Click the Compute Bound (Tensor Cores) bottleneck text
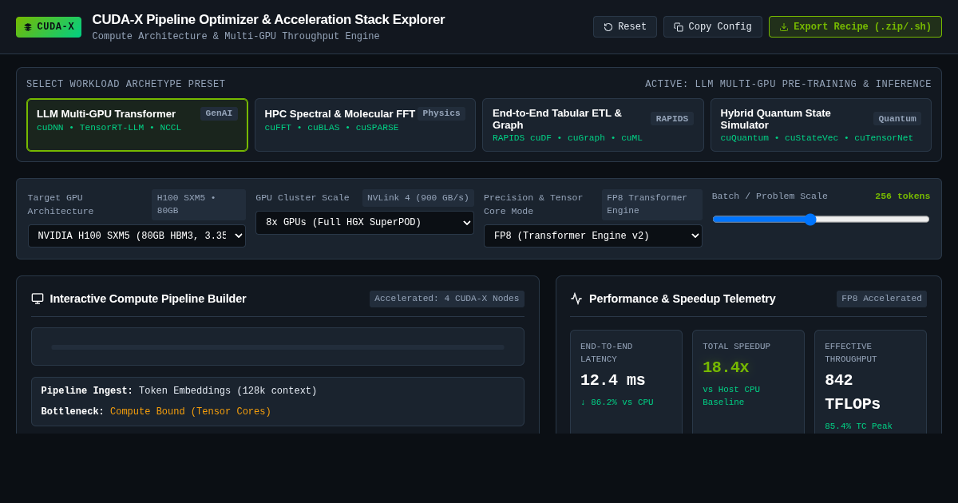Screen dimensions: 958x503 pos(191,412)
